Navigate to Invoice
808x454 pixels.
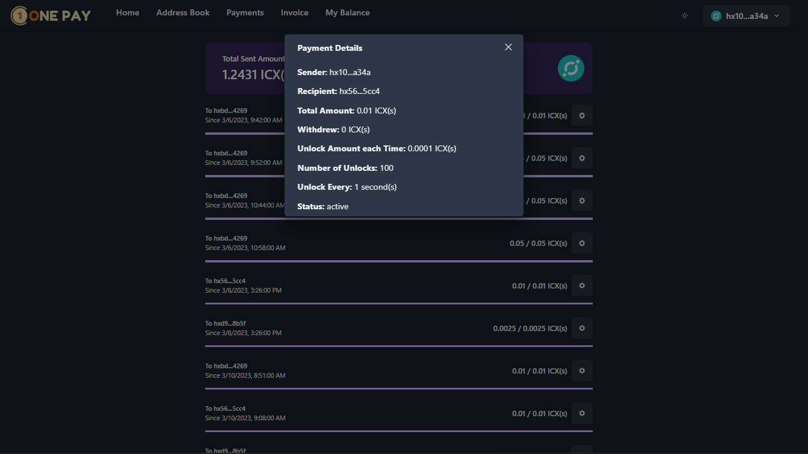[x=295, y=12]
